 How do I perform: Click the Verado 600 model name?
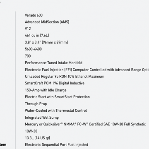34,15
